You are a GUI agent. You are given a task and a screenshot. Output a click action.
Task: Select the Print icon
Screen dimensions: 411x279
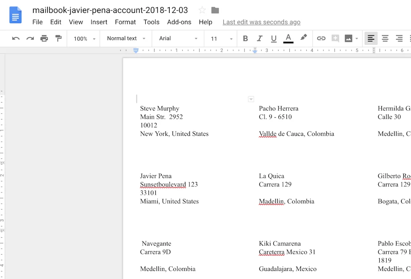pyautogui.click(x=44, y=38)
